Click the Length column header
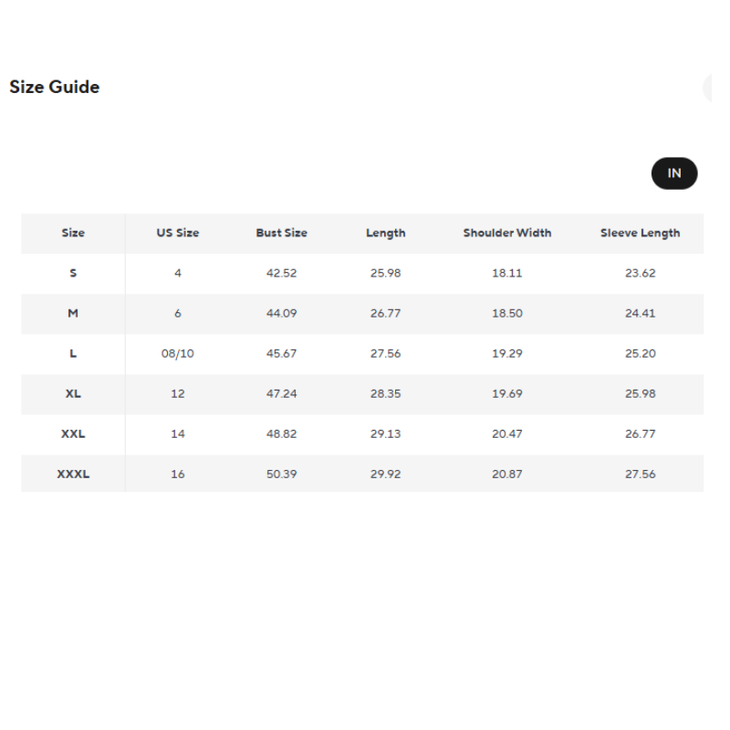The height and width of the screenshot is (730, 730). [x=385, y=233]
